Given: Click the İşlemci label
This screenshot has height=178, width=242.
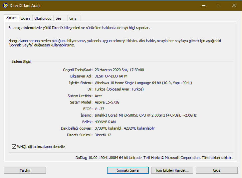Looking at the screenshot, I should pyautogui.click(x=87, y=115).
